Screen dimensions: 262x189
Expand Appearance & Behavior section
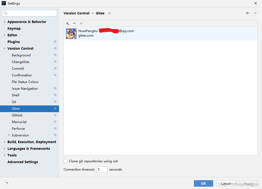click(5, 22)
